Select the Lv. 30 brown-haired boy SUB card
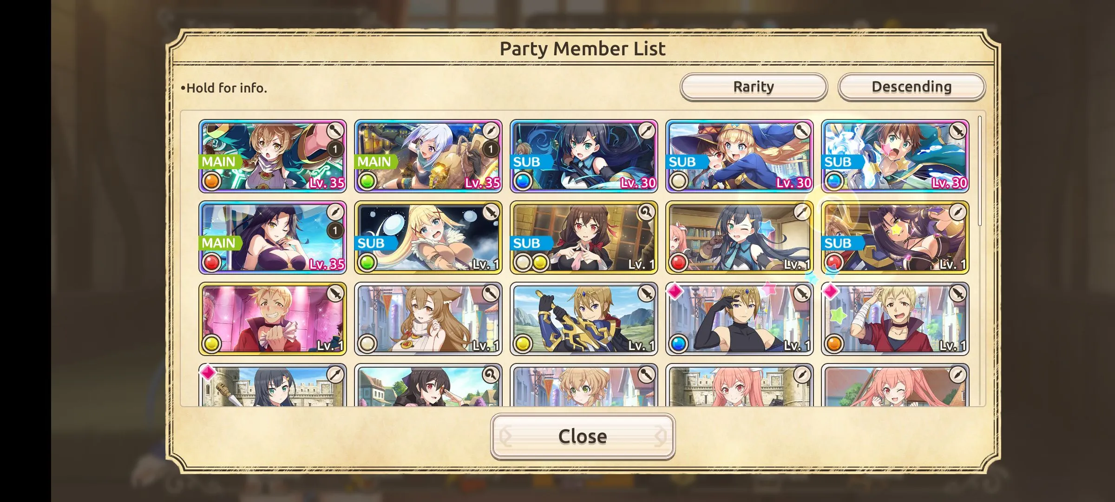 click(895, 156)
